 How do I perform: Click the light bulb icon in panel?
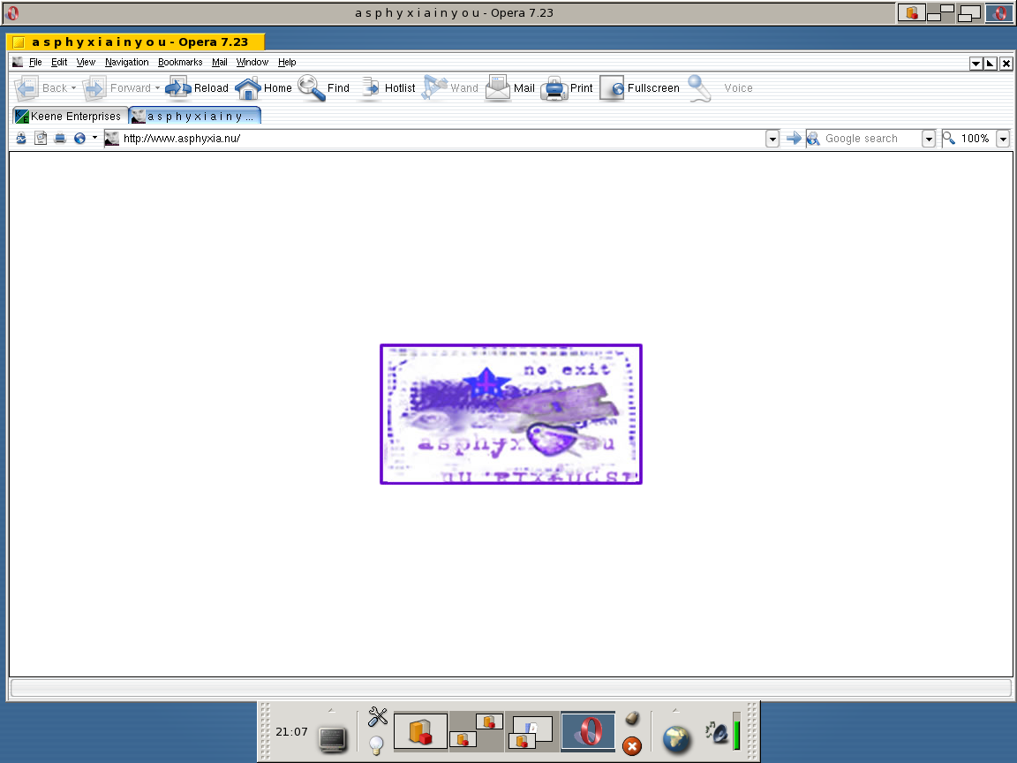376,745
